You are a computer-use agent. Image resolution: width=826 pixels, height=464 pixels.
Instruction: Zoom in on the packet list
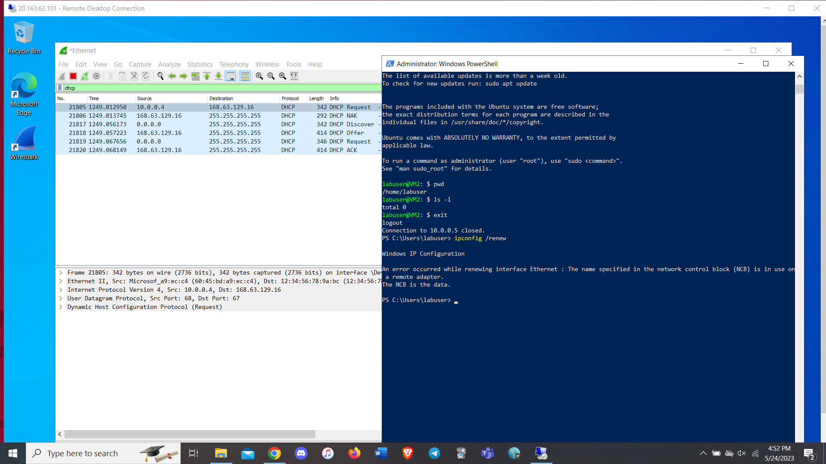pos(259,76)
